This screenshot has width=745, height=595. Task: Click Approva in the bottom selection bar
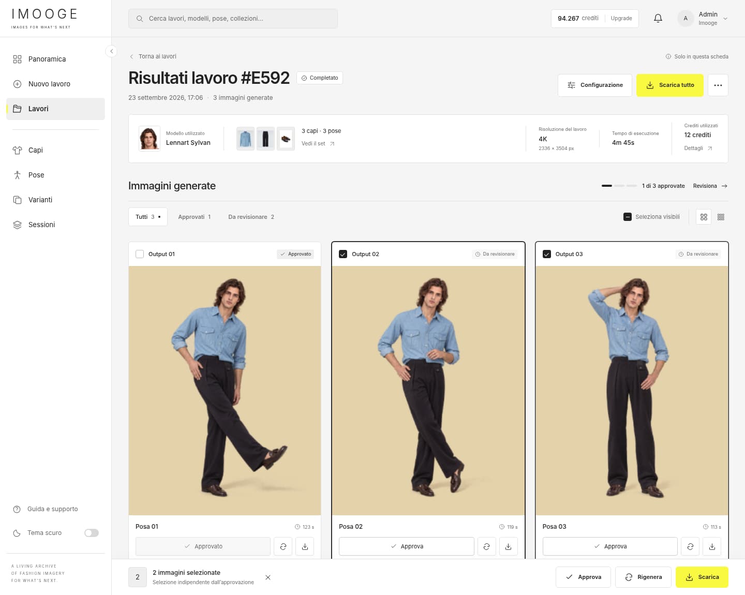(583, 577)
